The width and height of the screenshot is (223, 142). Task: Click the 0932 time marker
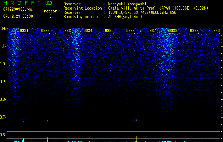(x=45, y=31)
